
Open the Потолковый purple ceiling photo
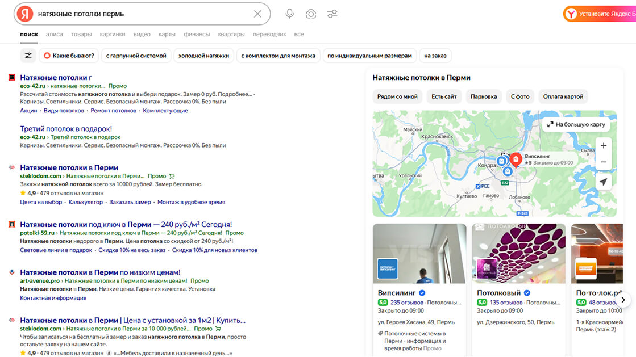pos(519,253)
